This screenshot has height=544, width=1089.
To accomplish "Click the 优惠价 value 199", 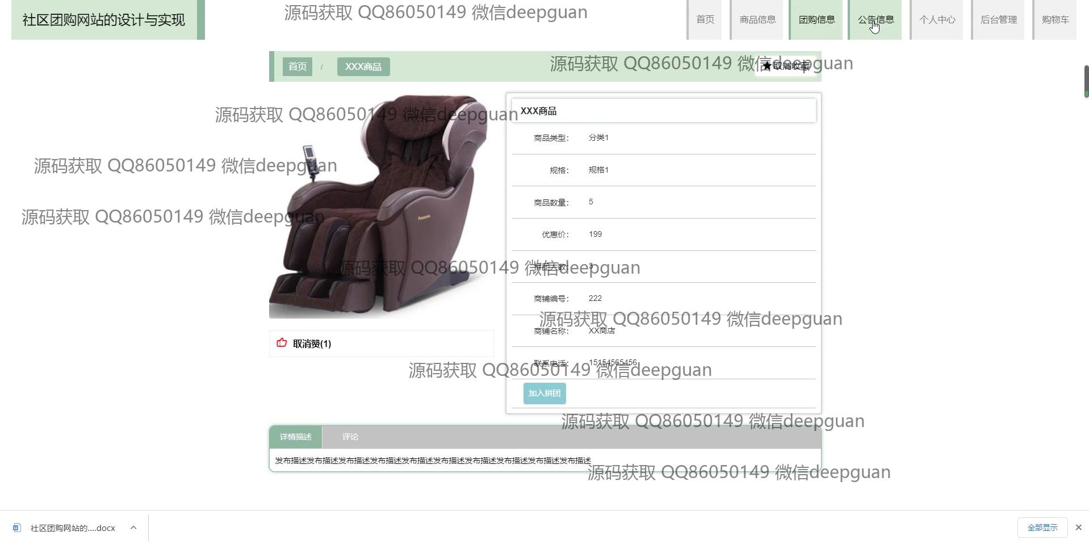I will point(595,234).
